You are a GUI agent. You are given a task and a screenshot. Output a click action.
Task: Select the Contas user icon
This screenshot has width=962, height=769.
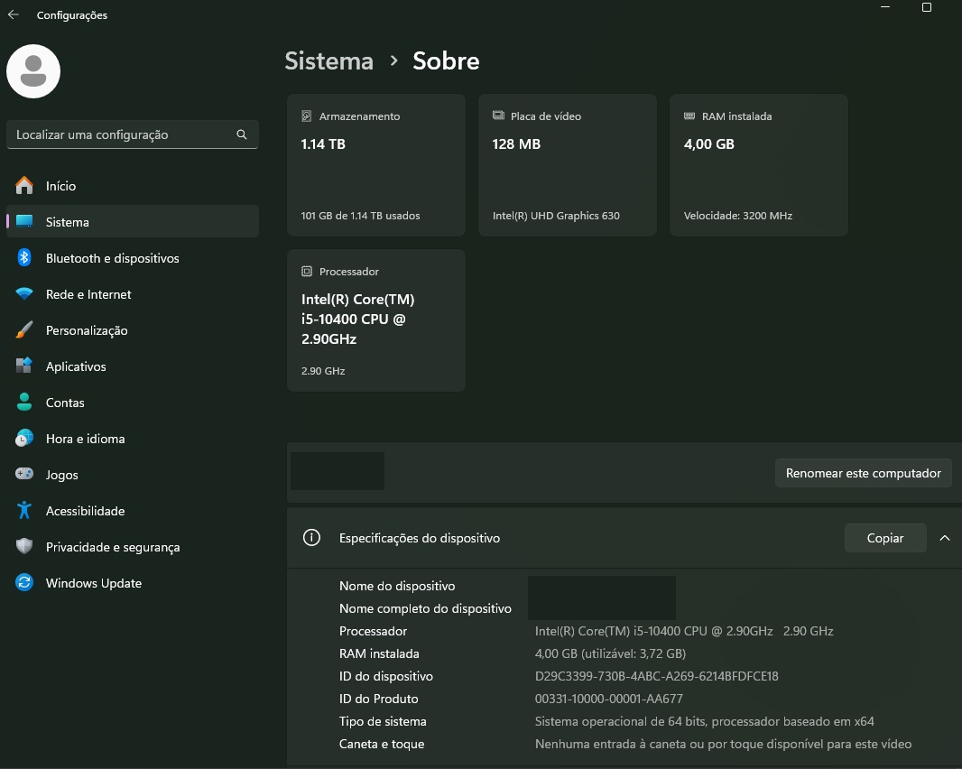pyautogui.click(x=23, y=403)
